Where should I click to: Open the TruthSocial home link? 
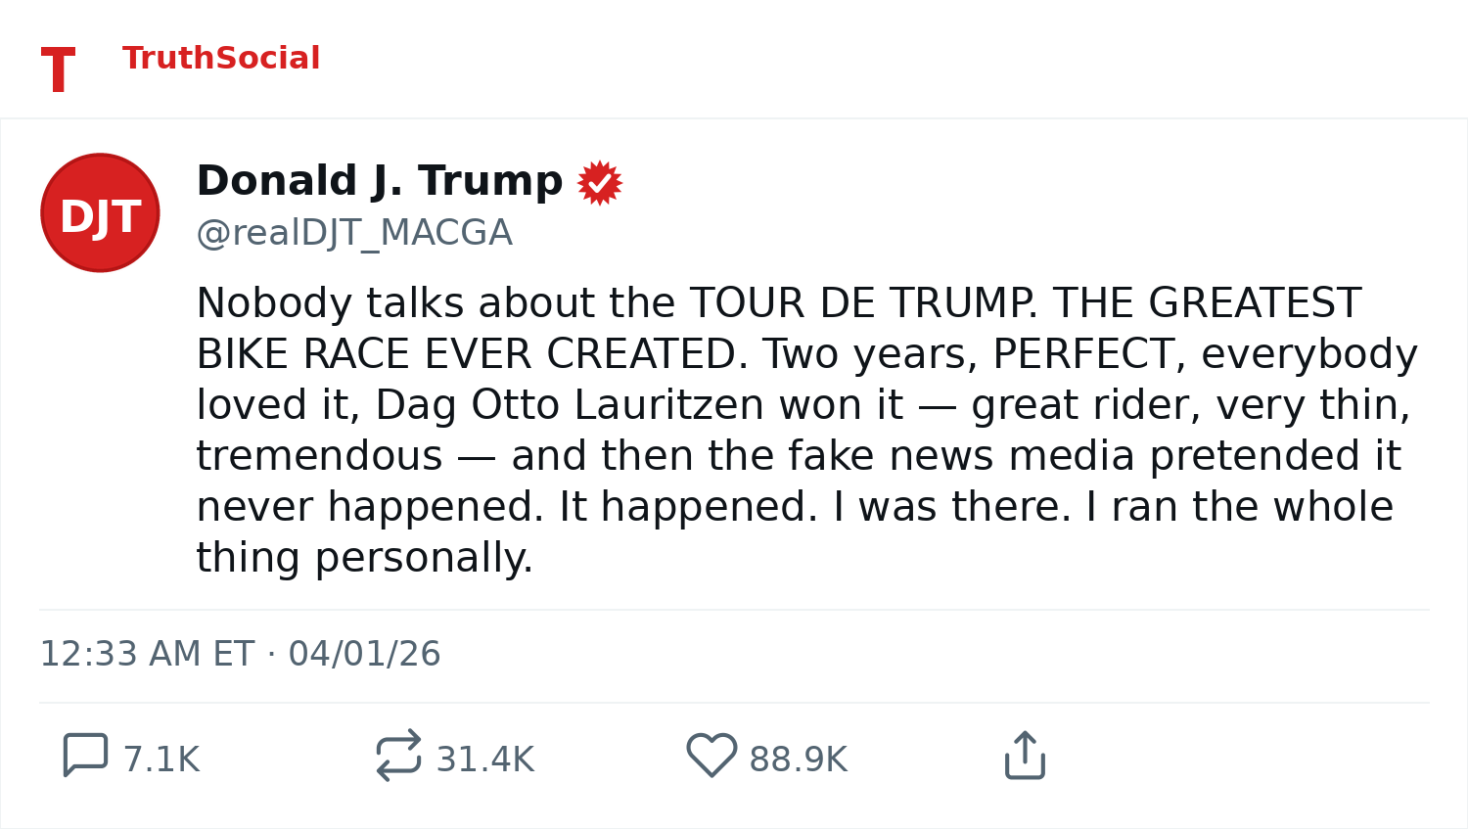pos(221,59)
